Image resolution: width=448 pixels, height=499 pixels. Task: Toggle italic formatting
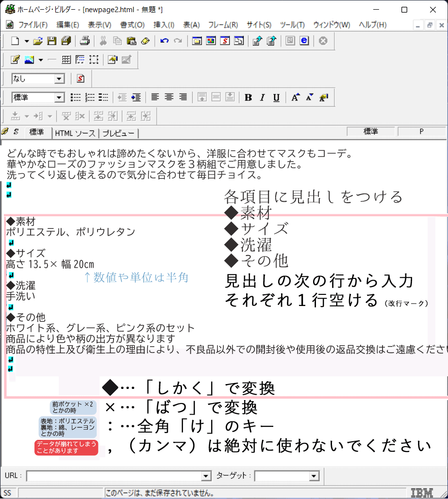pyautogui.click(x=262, y=97)
